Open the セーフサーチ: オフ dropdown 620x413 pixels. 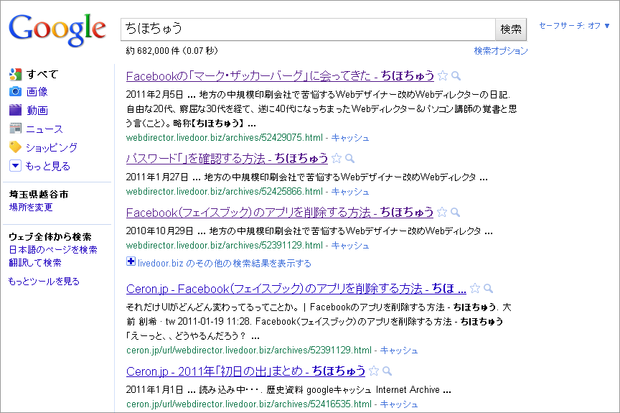(x=575, y=26)
